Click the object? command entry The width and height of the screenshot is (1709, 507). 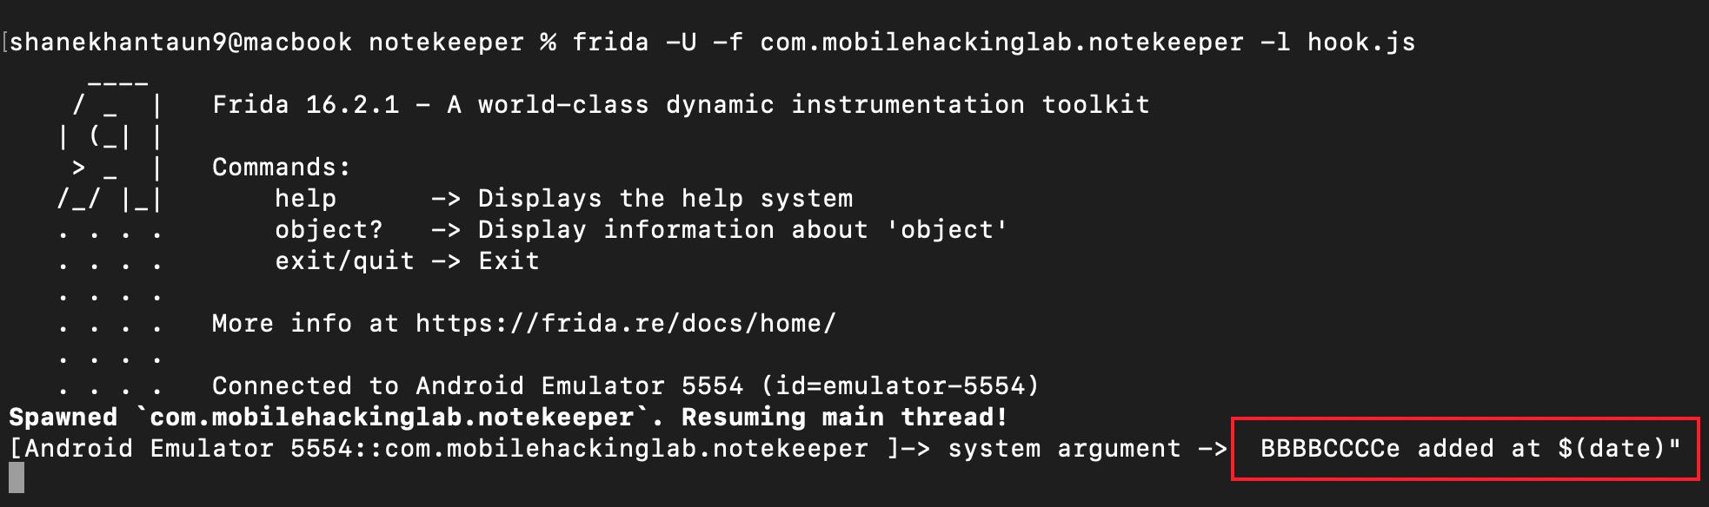pyautogui.click(x=329, y=230)
